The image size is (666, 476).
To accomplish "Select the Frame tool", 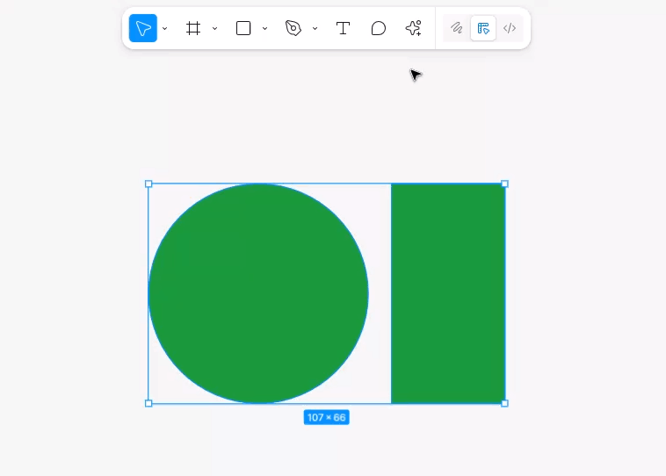I will click(193, 28).
